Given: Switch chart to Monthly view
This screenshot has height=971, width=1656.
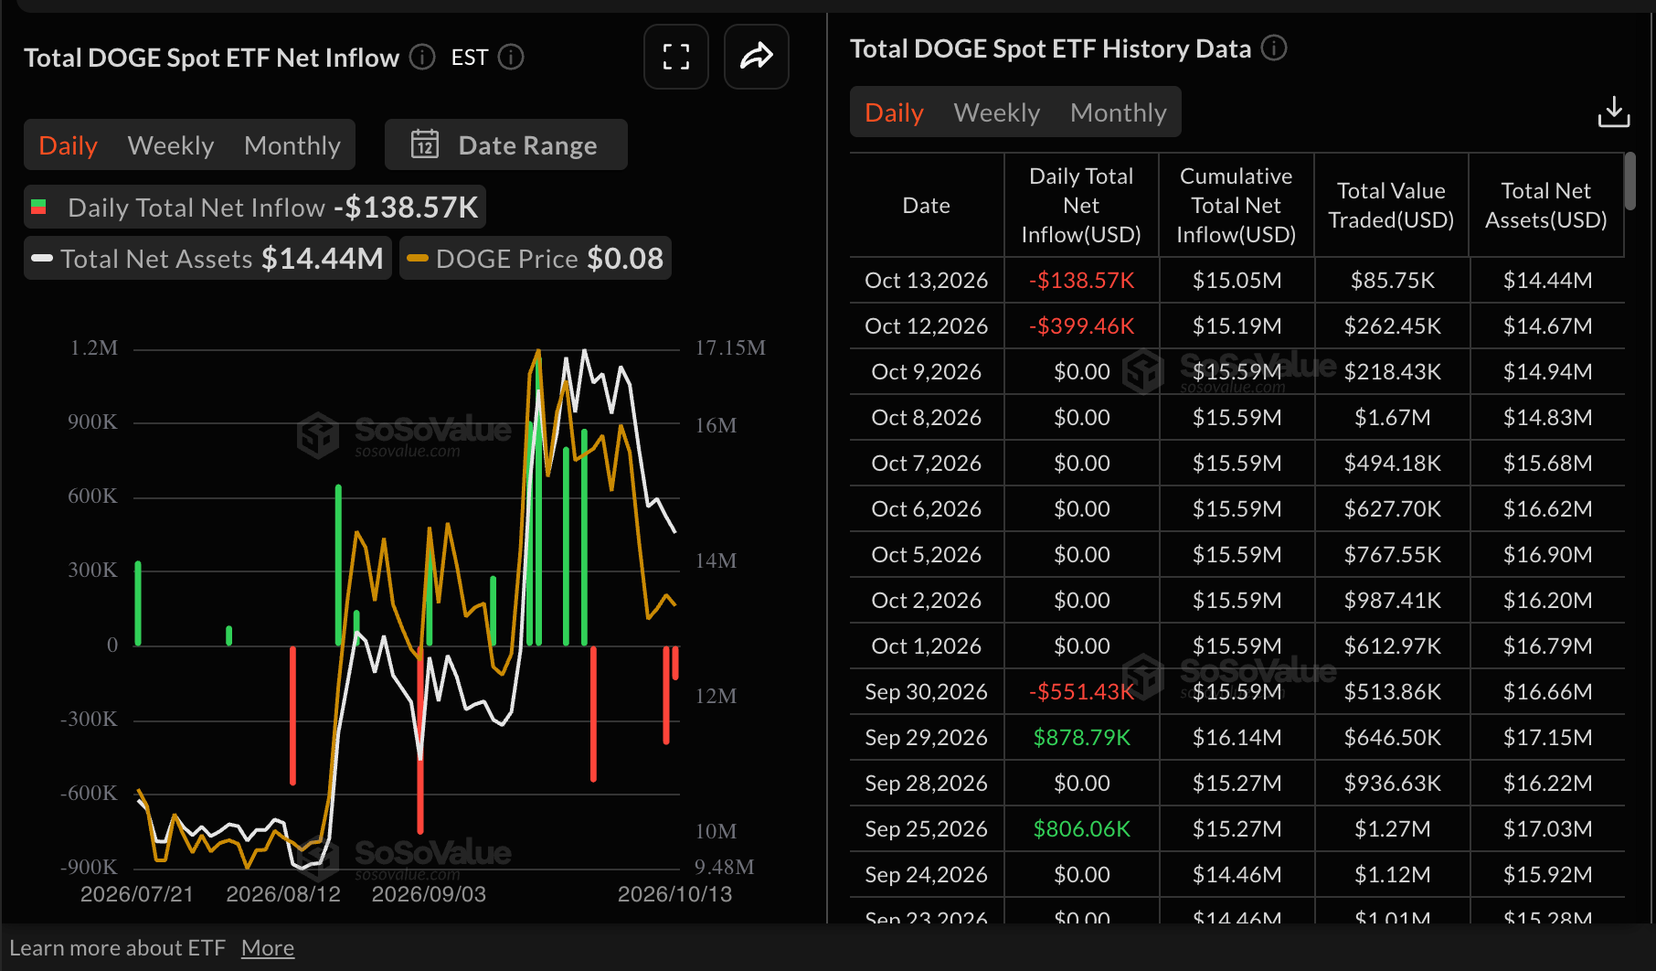Looking at the screenshot, I should tap(292, 145).
